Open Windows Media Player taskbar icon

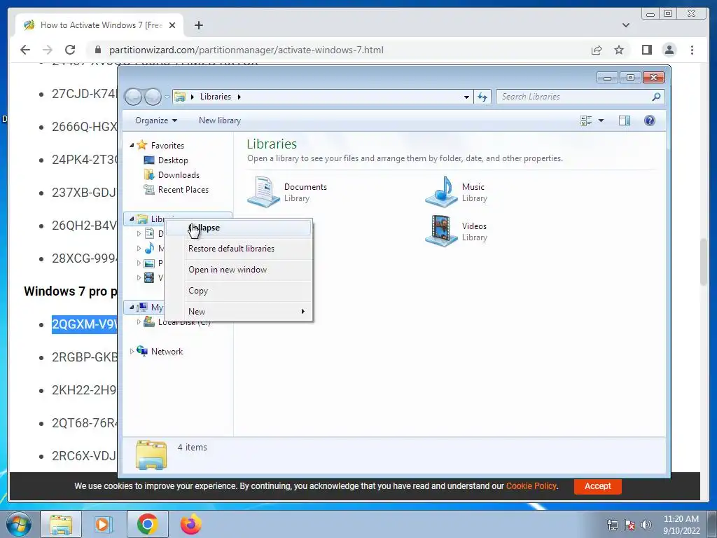[104, 524]
